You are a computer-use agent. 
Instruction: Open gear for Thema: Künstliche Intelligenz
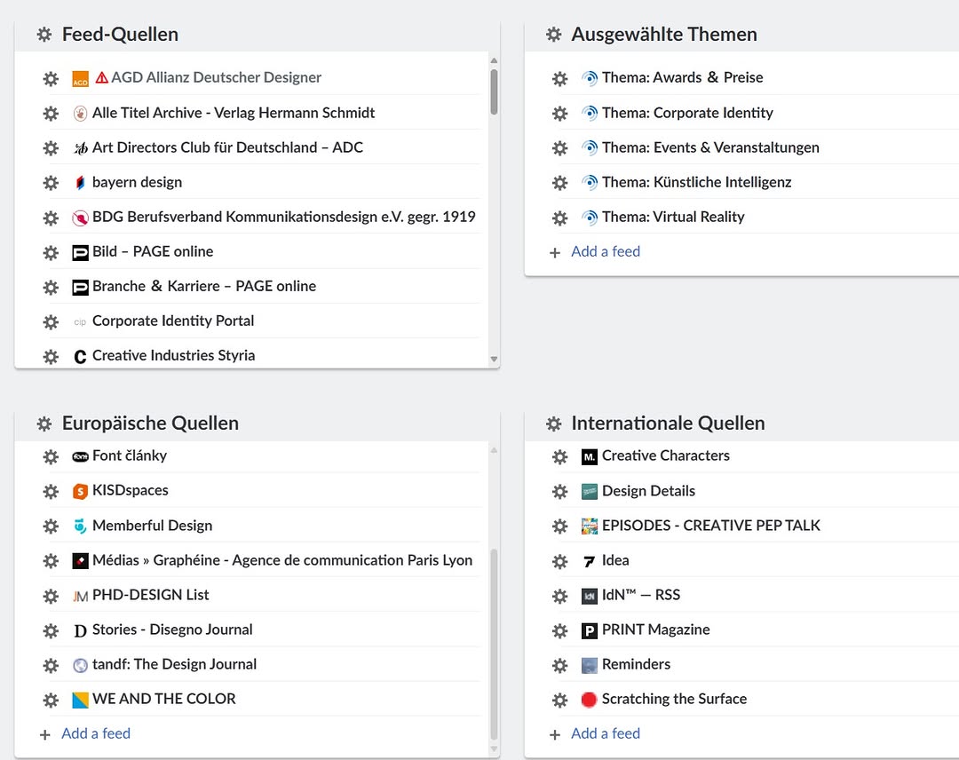pyautogui.click(x=559, y=182)
